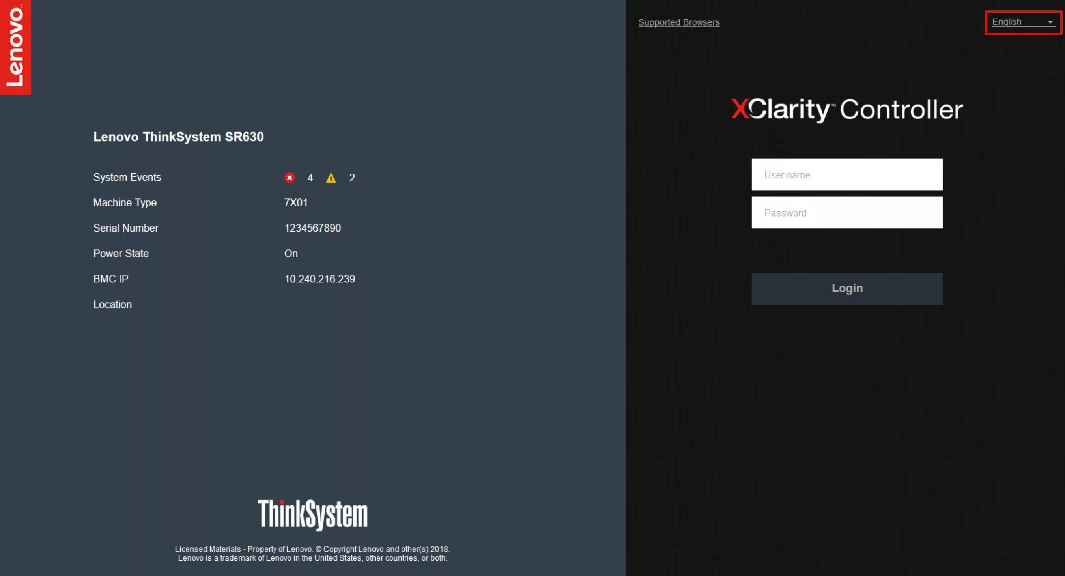
Task: Click the red X error events icon
Action: pyautogui.click(x=289, y=178)
